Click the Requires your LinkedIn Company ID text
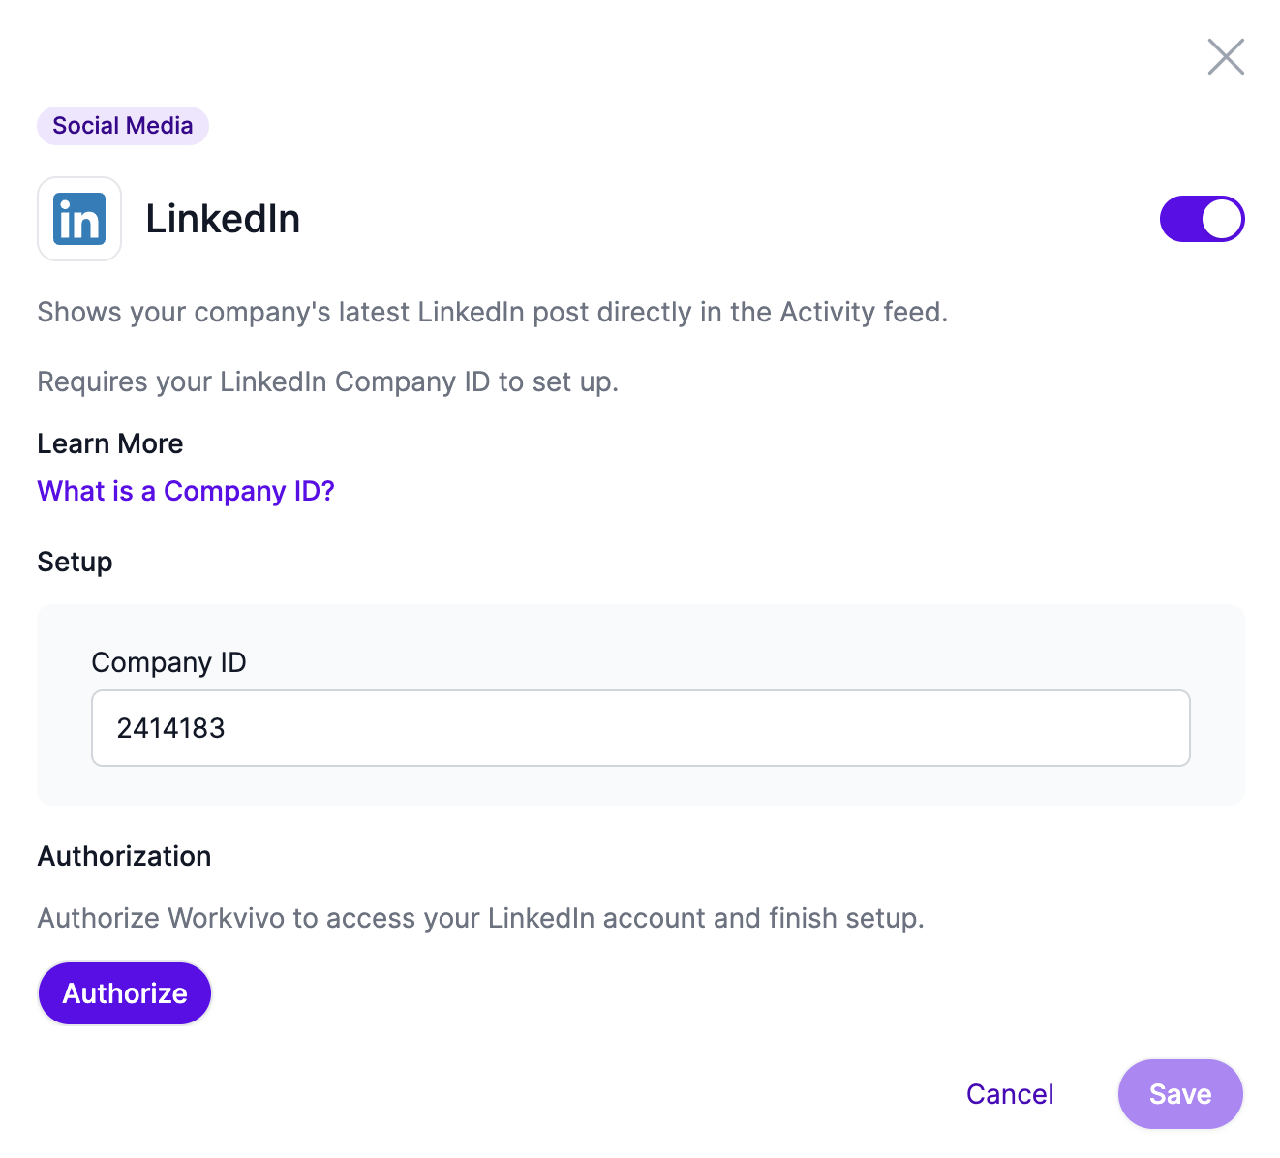The image size is (1280, 1158). pos(327,381)
